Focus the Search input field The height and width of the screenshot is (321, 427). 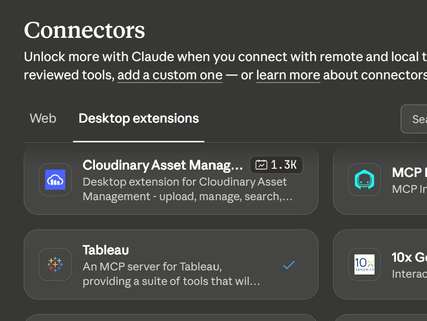tap(415, 119)
